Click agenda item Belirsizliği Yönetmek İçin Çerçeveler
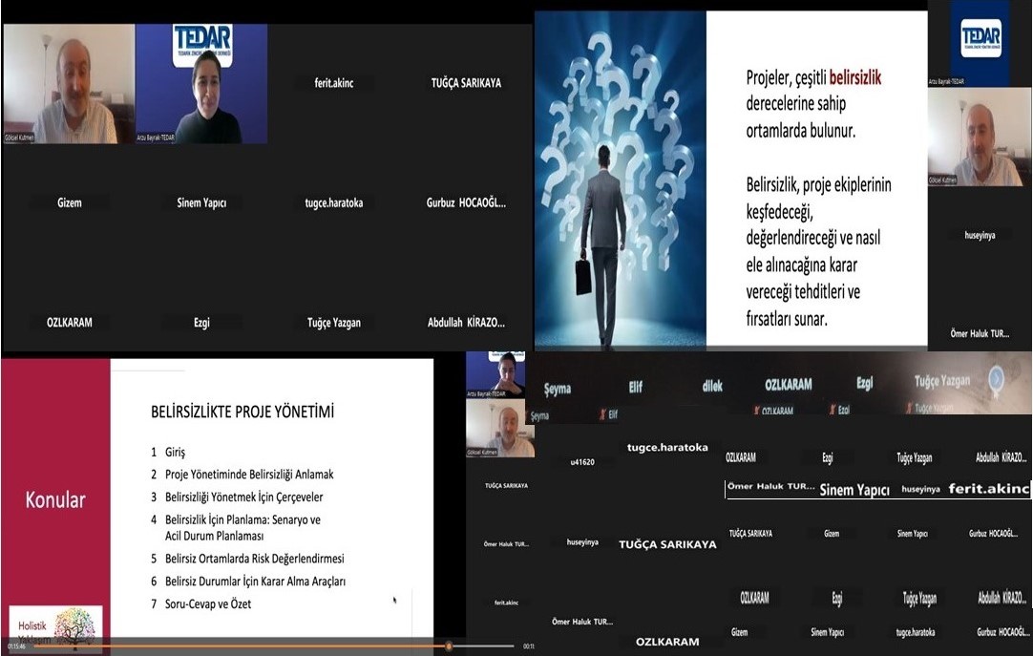 243,497
